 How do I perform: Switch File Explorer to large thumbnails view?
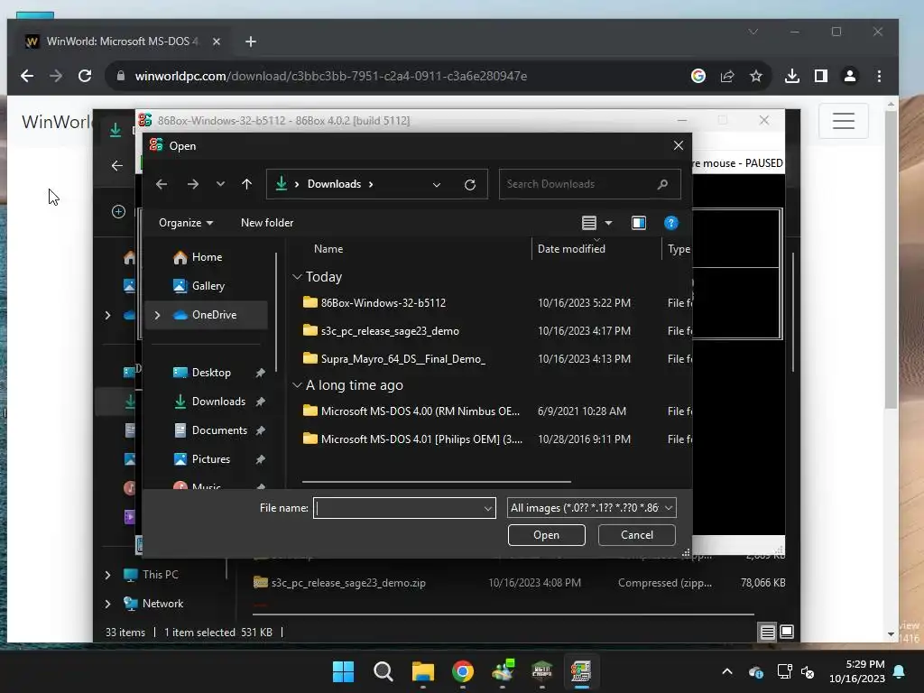(787, 633)
